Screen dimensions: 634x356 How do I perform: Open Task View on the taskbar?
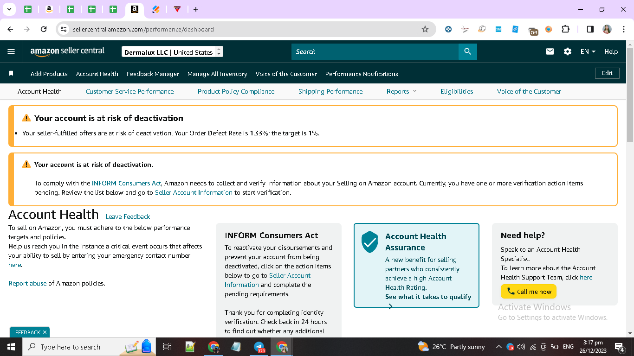coord(167,347)
